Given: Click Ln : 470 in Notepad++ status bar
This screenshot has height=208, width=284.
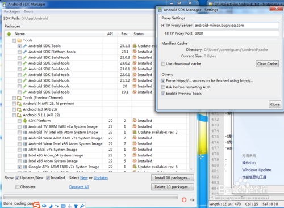Looking at the screenshot, I should coord(234,204).
